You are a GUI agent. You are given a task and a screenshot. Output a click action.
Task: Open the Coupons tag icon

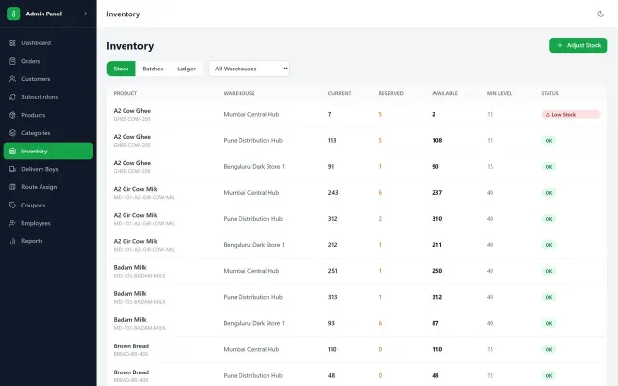[x=13, y=206]
